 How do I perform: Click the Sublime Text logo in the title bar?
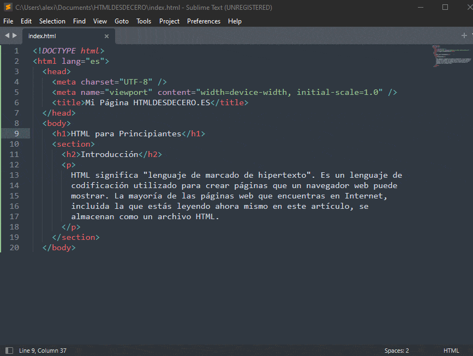7,7
